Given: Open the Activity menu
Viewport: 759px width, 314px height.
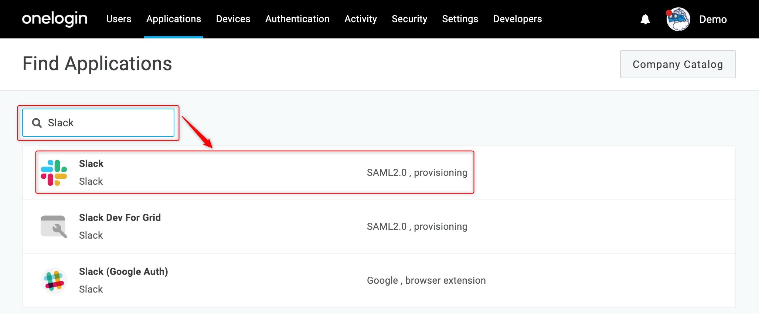Looking at the screenshot, I should click(x=361, y=19).
